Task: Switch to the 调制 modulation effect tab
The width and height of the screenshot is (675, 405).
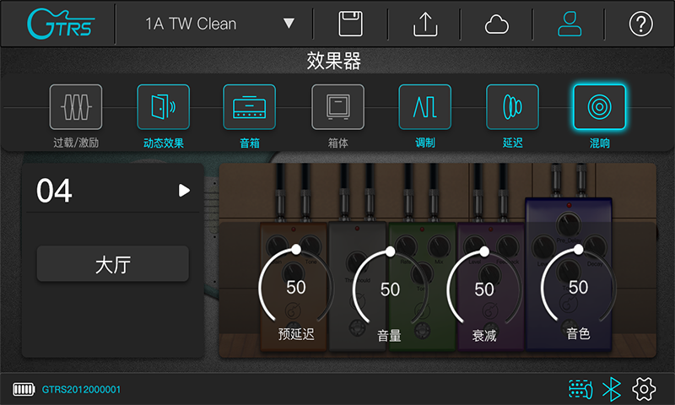Action: click(424, 106)
